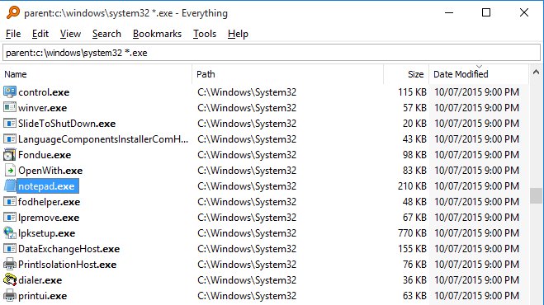
Task: Click date modified of printui.exe row
Action: [476, 296]
